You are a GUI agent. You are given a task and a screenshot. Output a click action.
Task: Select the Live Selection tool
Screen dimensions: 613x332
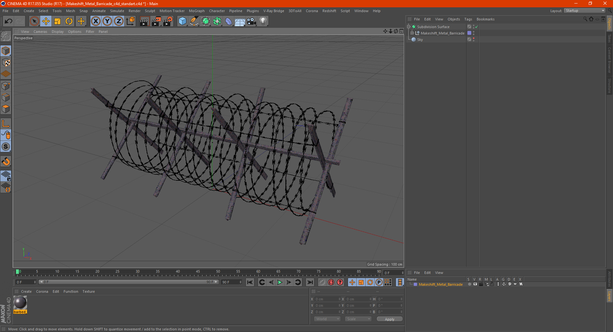pos(34,21)
